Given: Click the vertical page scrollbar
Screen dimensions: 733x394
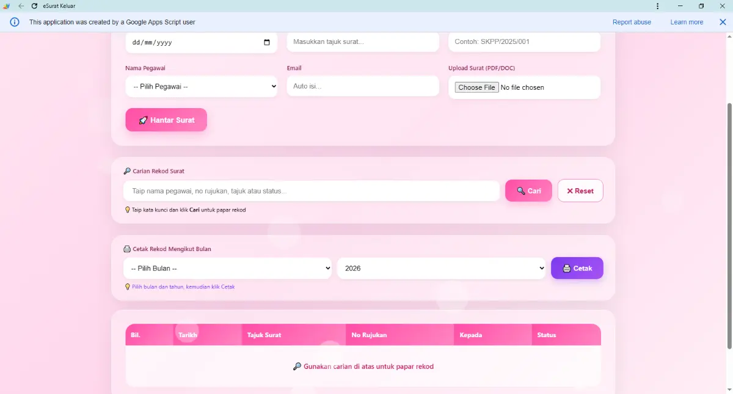Looking at the screenshot, I should click(729, 226).
